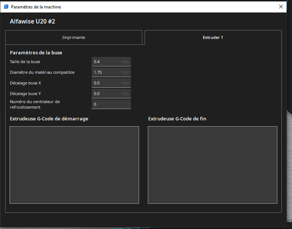292x229 pixels.
Task: Click the Taille de la buse field
Action: 111,62
